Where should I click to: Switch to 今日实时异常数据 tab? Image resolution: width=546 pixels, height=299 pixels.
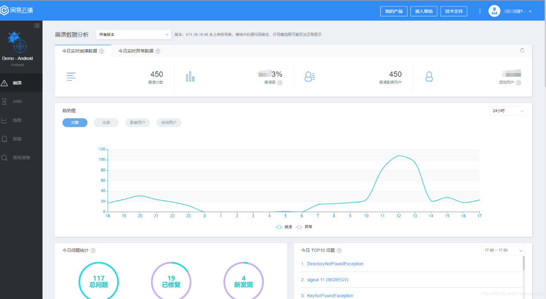click(136, 51)
